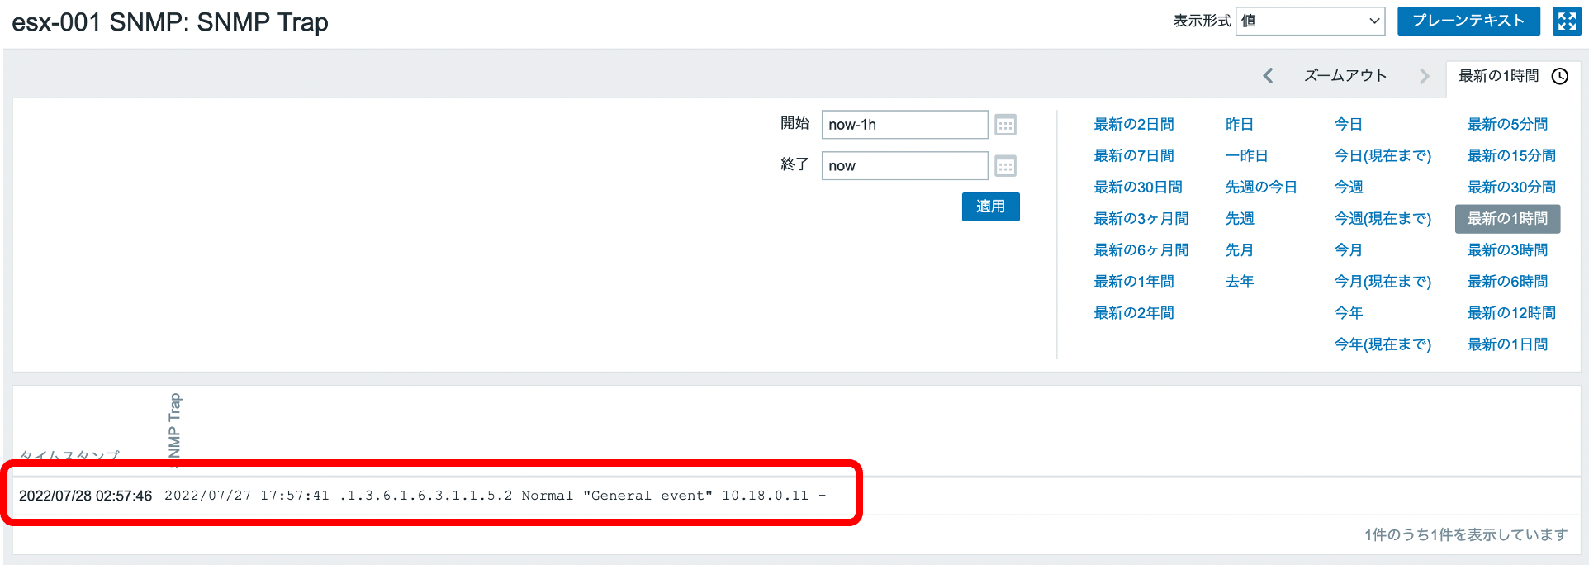The image size is (1589, 565).
Task: Select 最新の30日間 range
Action: tap(1138, 187)
